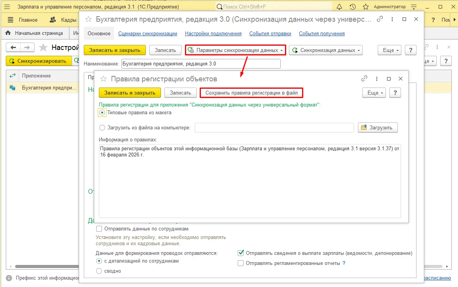This screenshot has width=458, height=287.
Task: Click the sync arrows column header icon
Action: tap(12, 76)
